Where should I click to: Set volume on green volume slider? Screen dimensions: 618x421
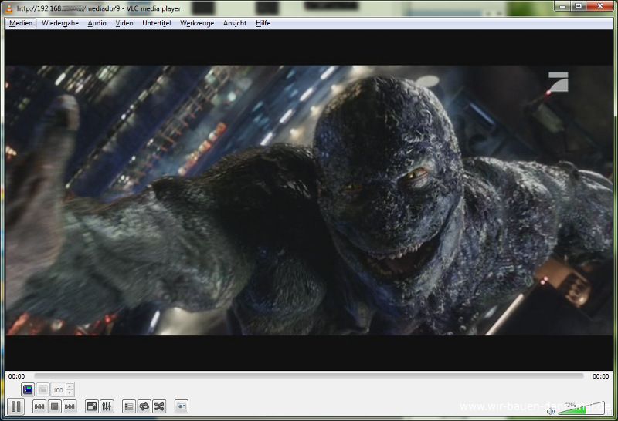[x=582, y=409]
